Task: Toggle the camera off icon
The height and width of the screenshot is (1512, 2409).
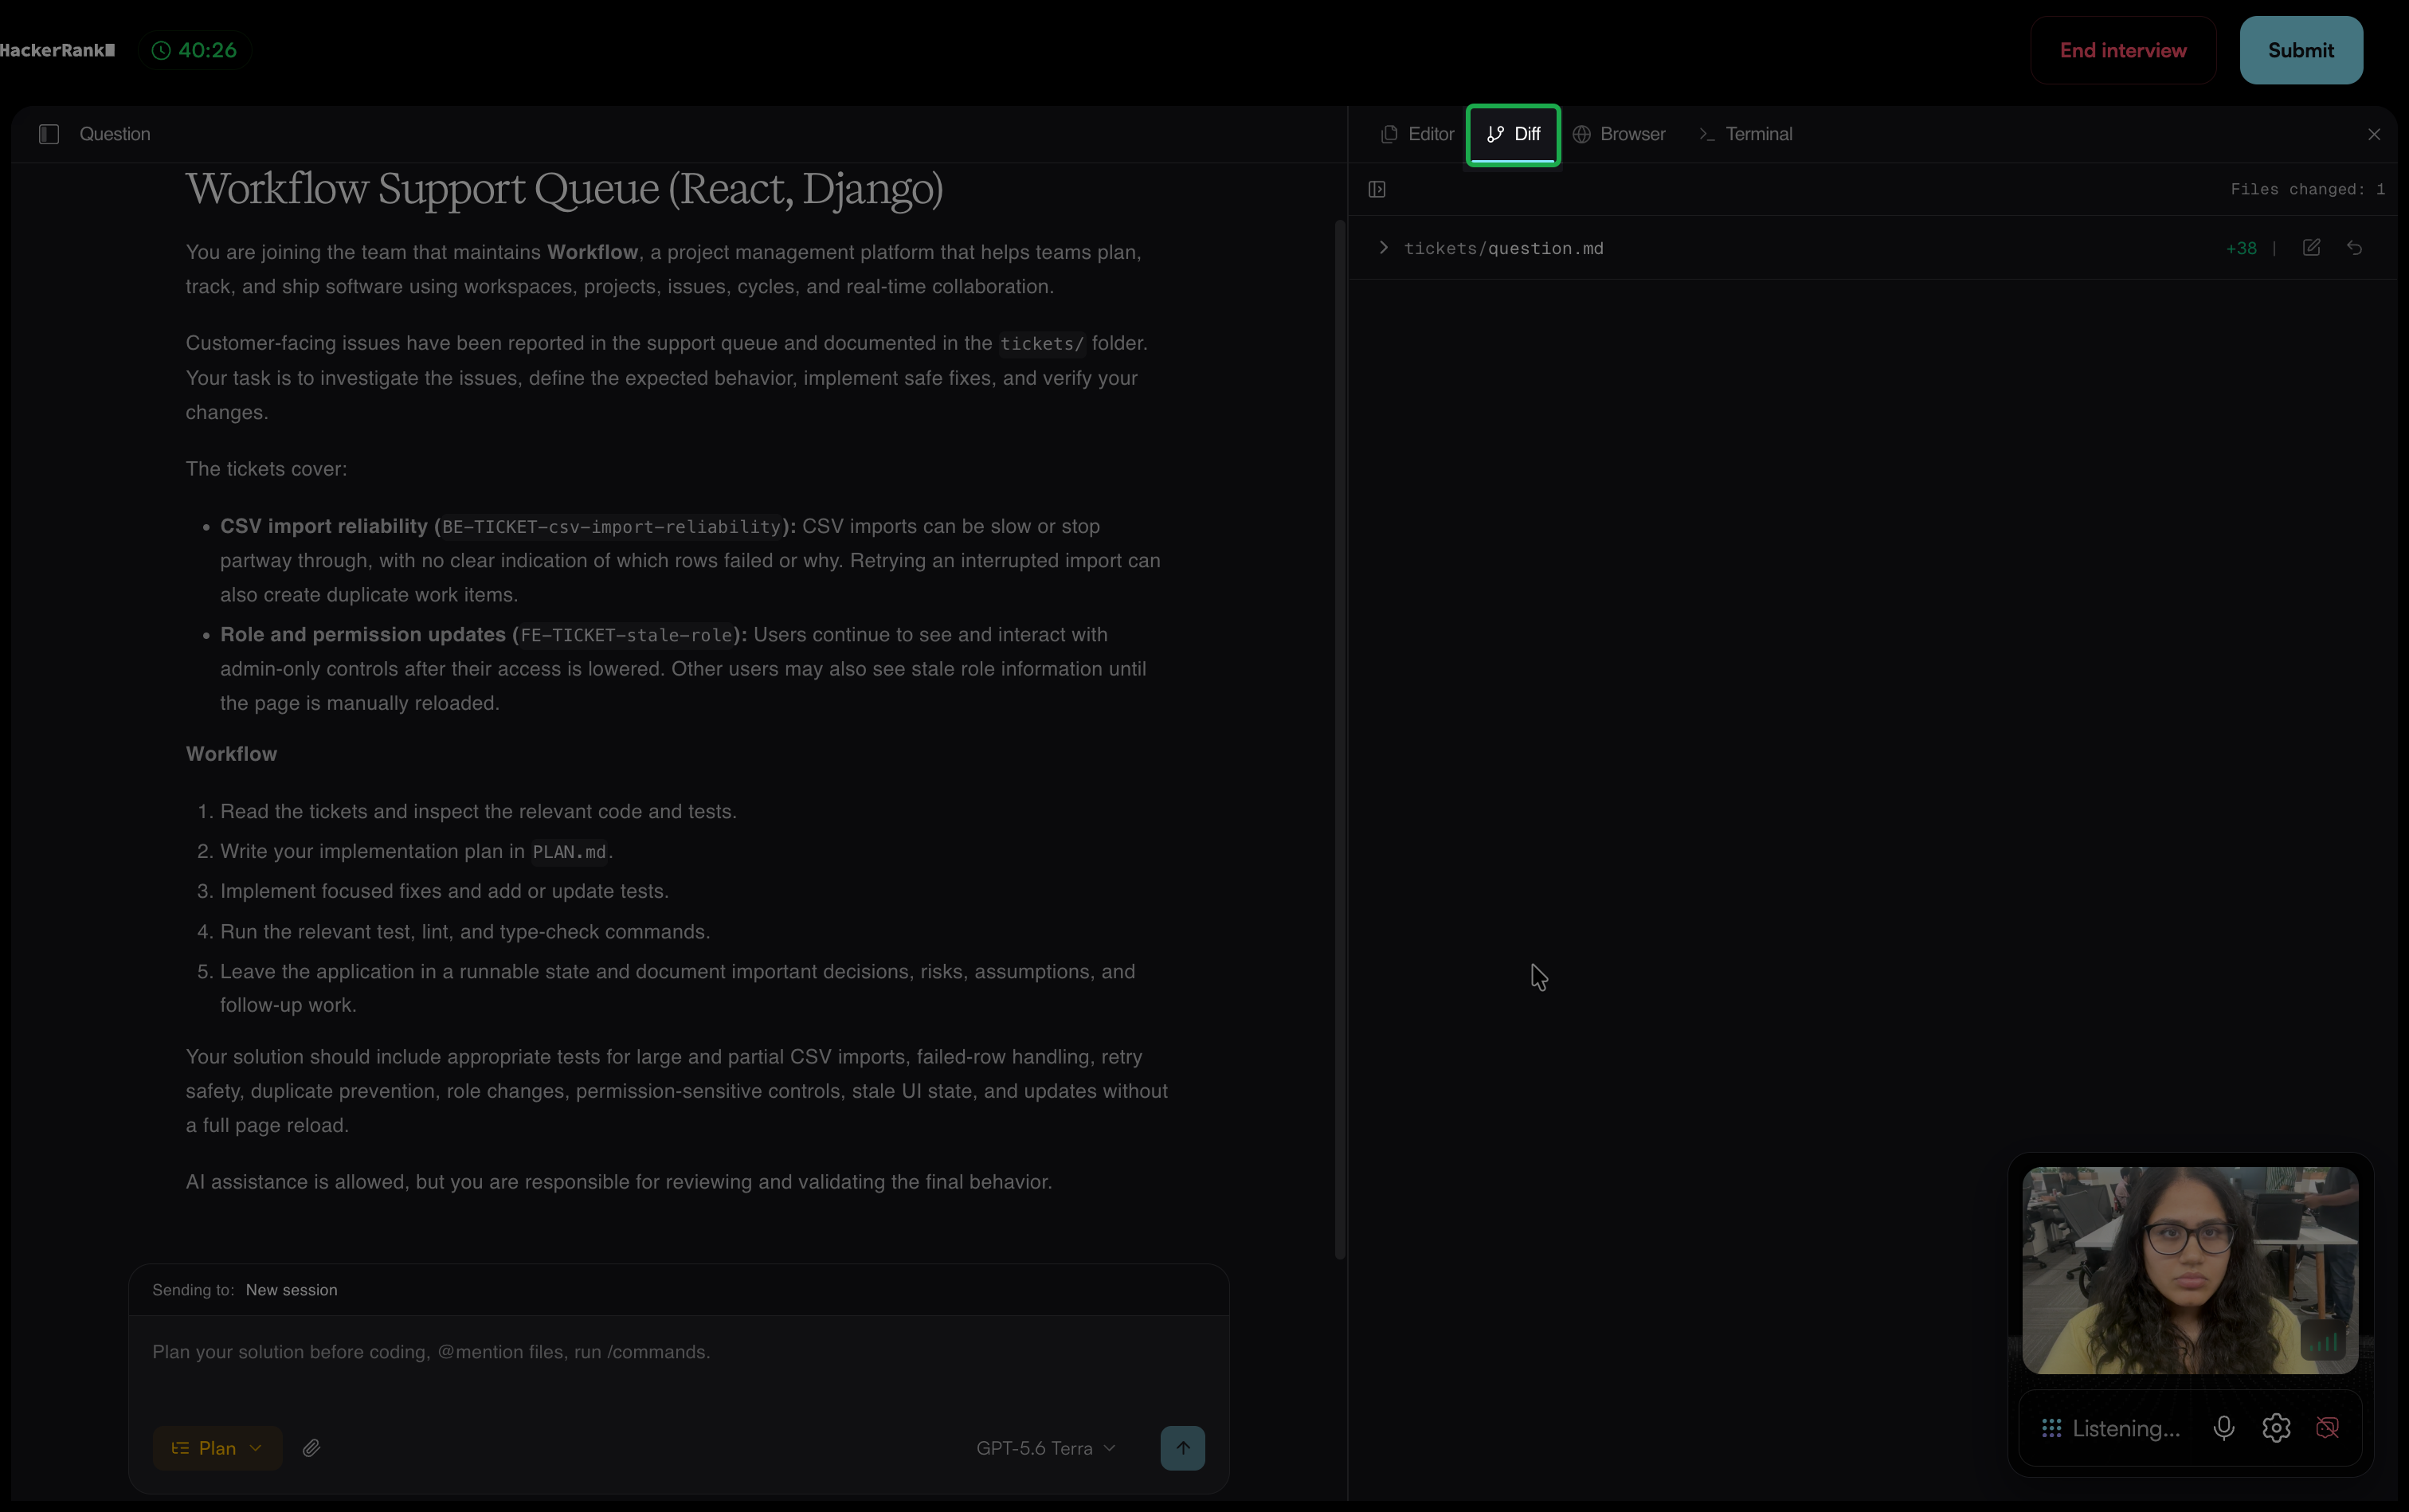Action: tap(2327, 1428)
